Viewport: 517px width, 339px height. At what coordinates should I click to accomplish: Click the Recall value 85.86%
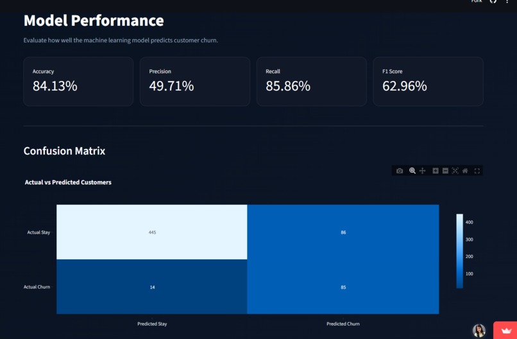pyautogui.click(x=288, y=86)
